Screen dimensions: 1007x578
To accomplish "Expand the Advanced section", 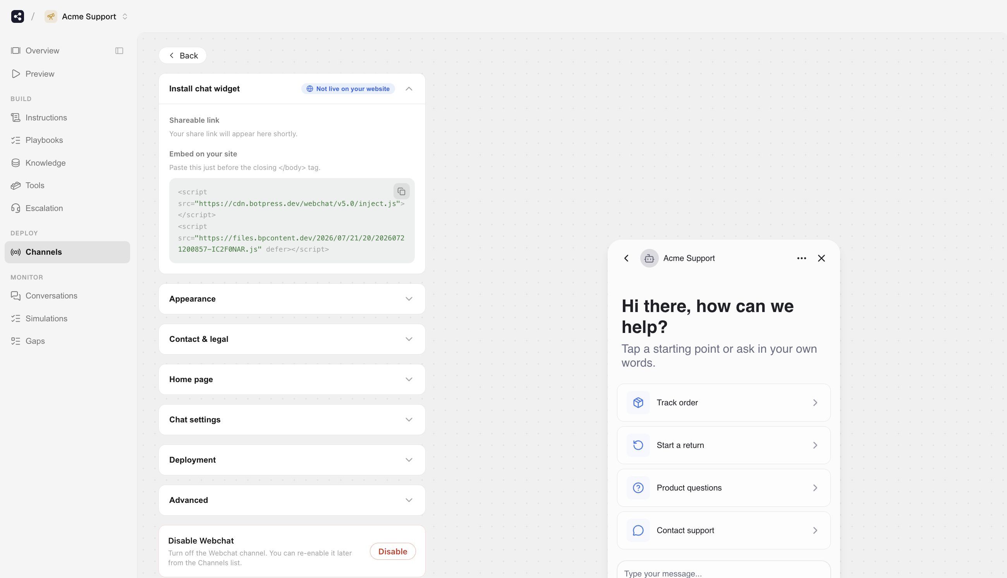I will pyautogui.click(x=292, y=500).
